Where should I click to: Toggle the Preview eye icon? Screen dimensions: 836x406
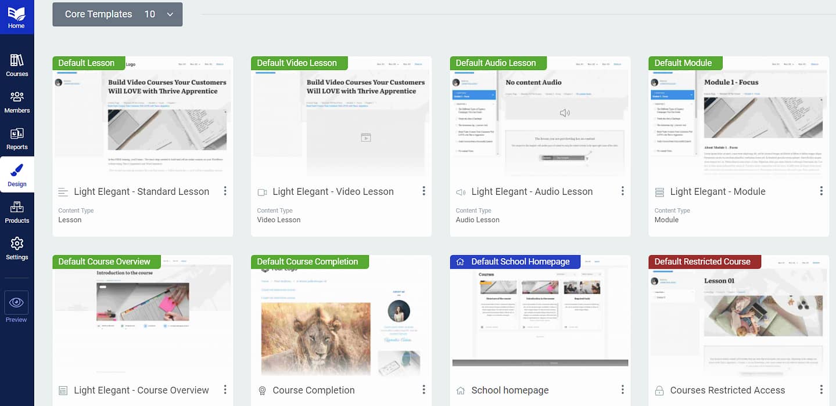(16, 302)
